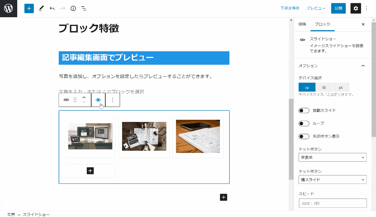Screen dimensions: 376x217
Task: Open the document details info icon
Action: tap(73, 8)
